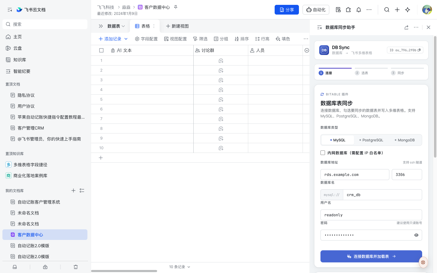Open the plugin puzzle icon
The image size is (437, 273).
coord(348,10)
